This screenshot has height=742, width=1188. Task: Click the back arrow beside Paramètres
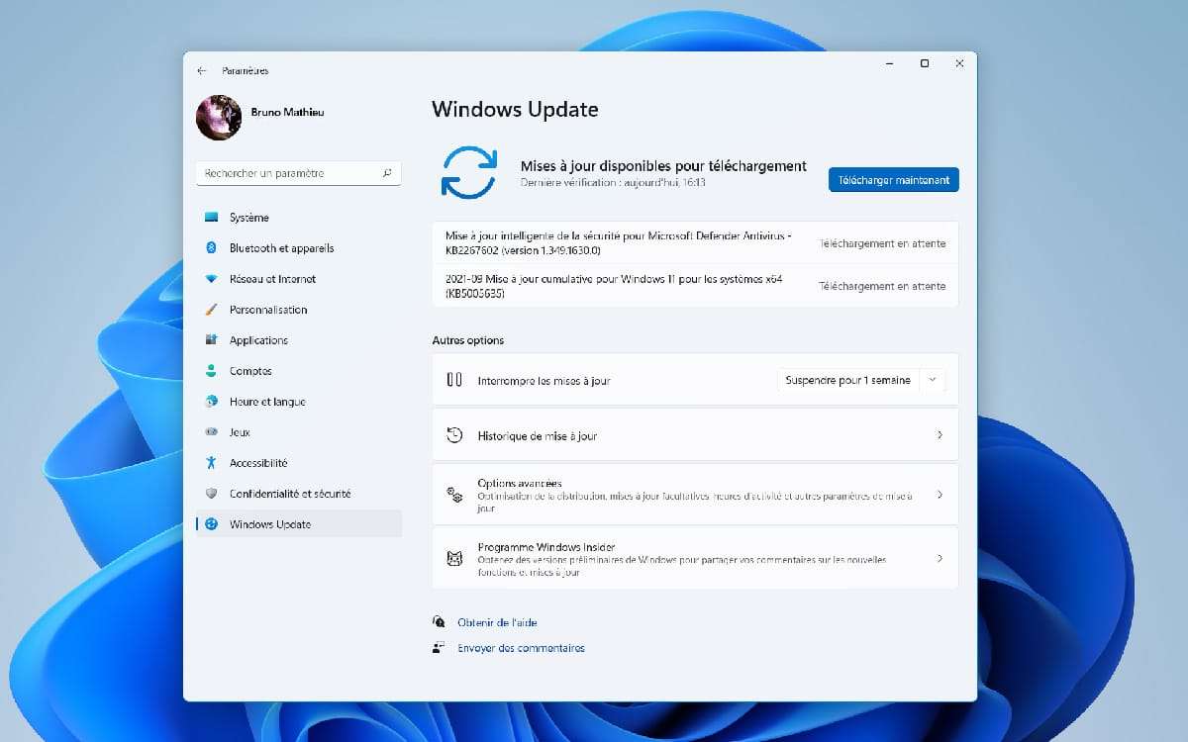pyautogui.click(x=202, y=71)
